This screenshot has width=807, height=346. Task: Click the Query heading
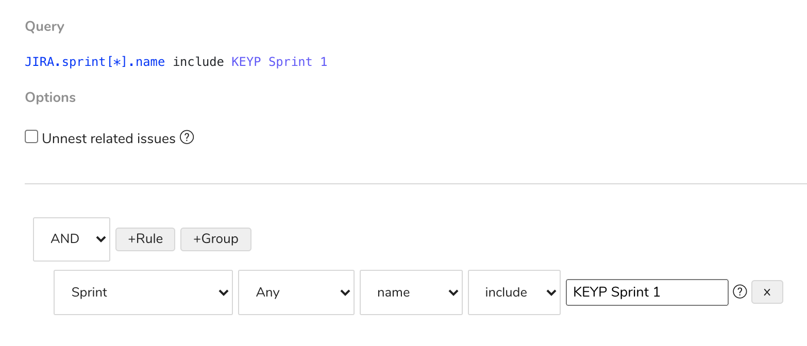tap(45, 27)
